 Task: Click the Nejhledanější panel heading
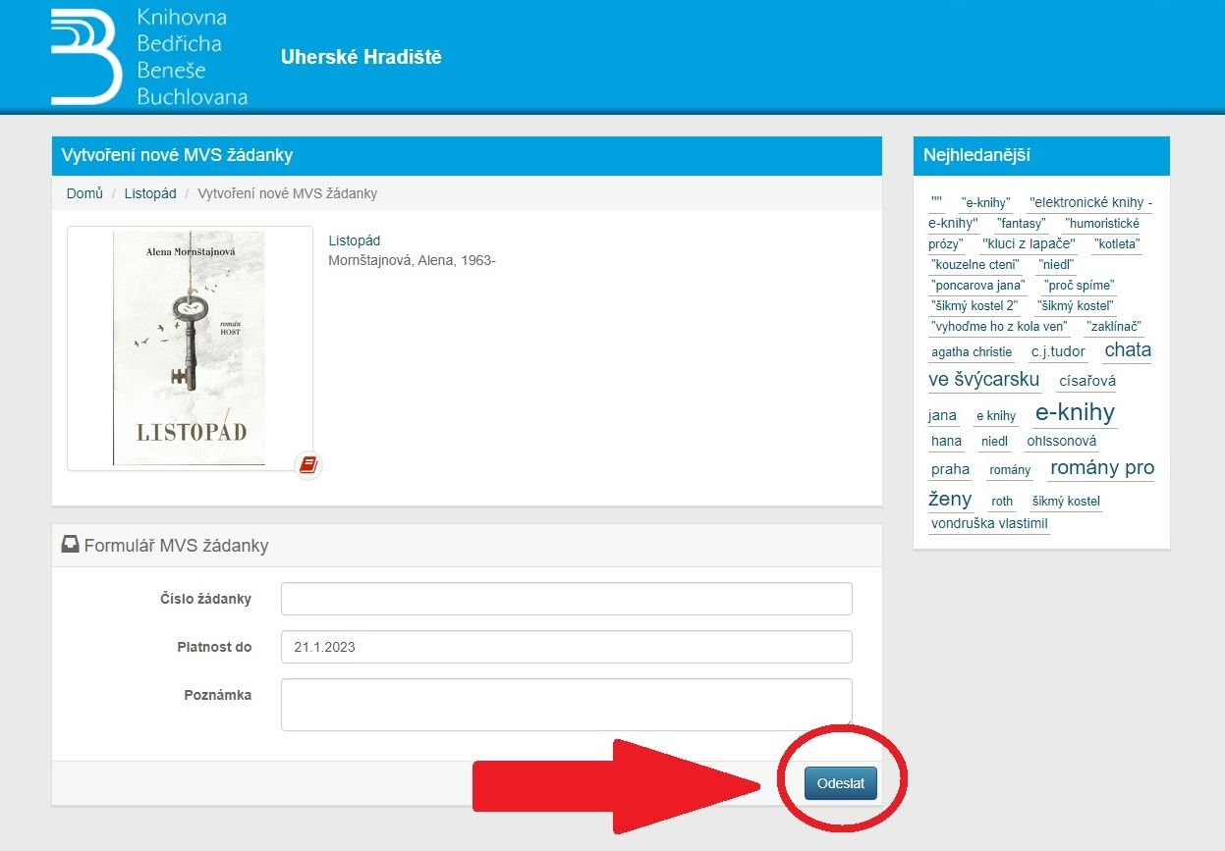coord(976,155)
